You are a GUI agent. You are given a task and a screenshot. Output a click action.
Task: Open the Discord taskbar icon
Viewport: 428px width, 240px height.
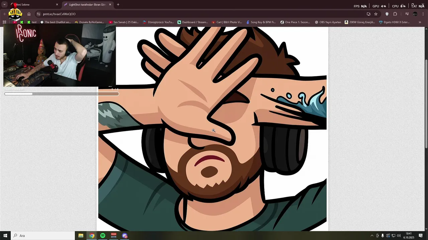(125, 236)
